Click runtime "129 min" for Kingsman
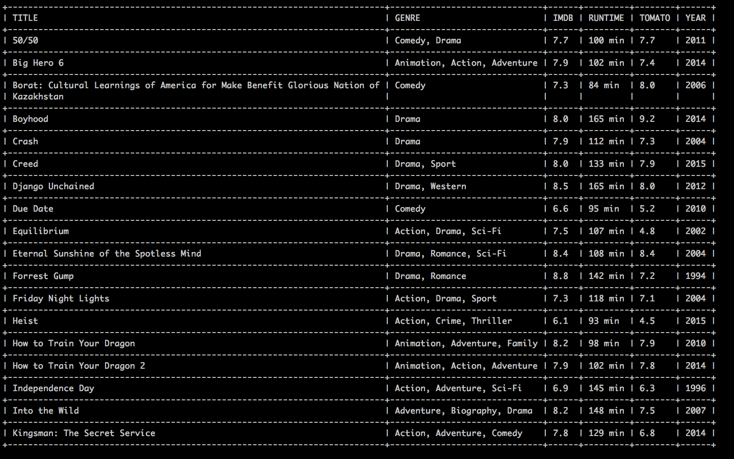734x459 pixels. tap(607, 433)
